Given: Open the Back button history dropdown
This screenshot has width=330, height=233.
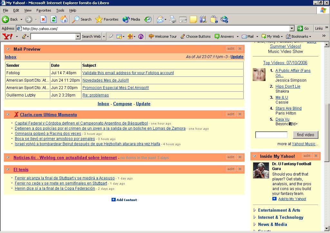Looking at the screenshot, I should click(x=21, y=19).
